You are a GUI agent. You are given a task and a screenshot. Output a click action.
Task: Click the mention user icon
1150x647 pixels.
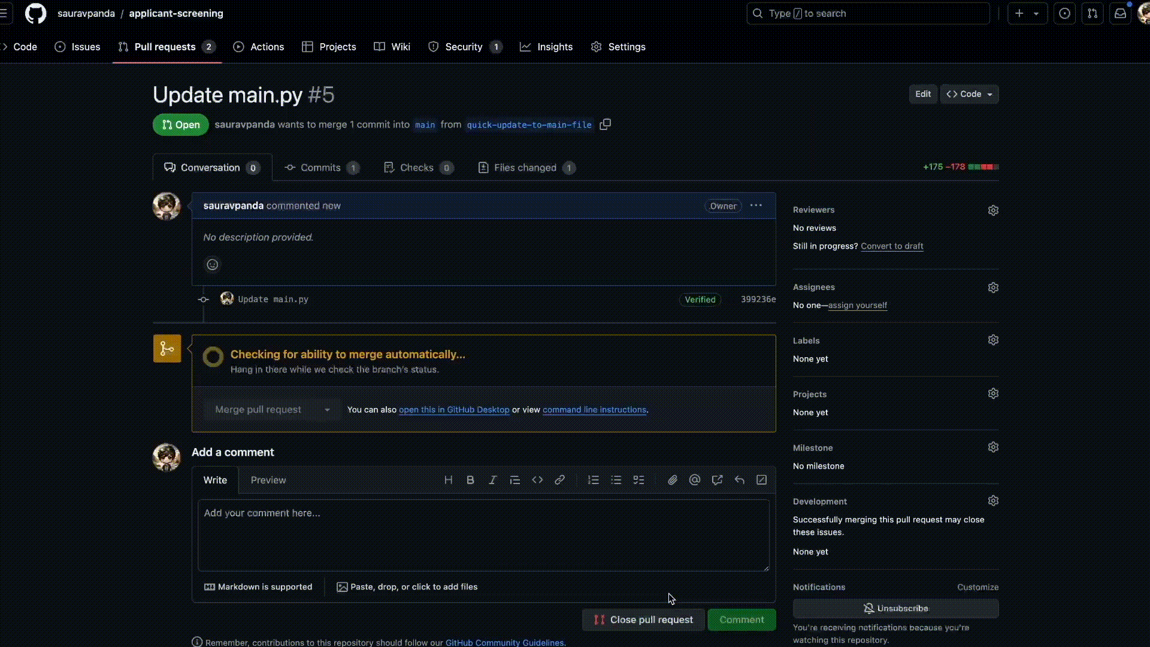coord(694,480)
